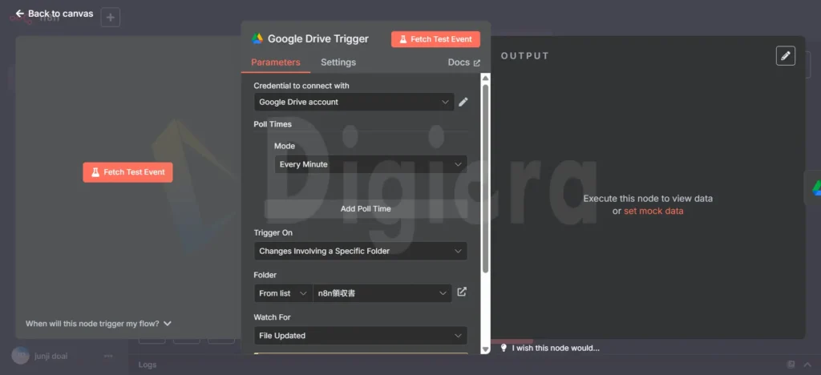Click the Logs panel pop-out icon
The height and width of the screenshot is (375, 821).
pos(791,365)
